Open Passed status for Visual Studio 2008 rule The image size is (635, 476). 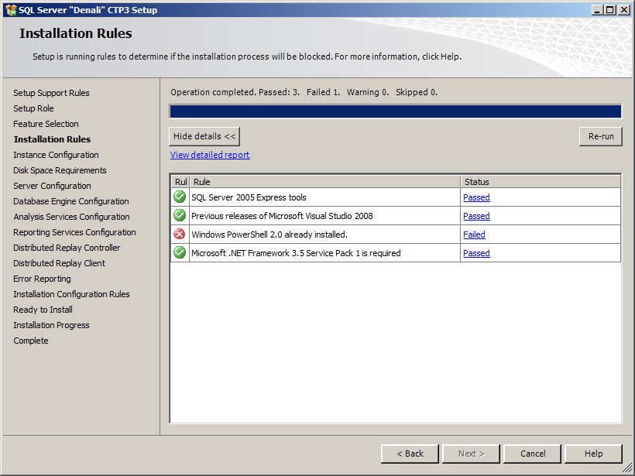click(476, 216)
